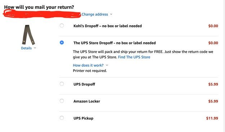Click the Details link under the product image
This screenshot has height=132, width=225.
pyautogui.click(x=26, y=48)
